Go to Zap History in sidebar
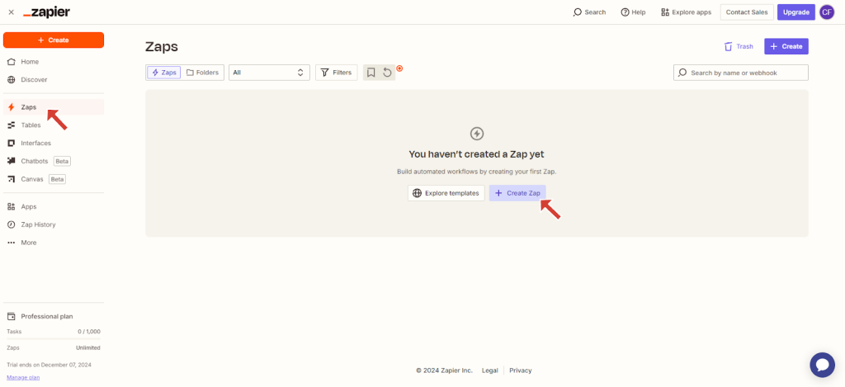Screen dimensions: 845x387 click(x=38, y=224)
